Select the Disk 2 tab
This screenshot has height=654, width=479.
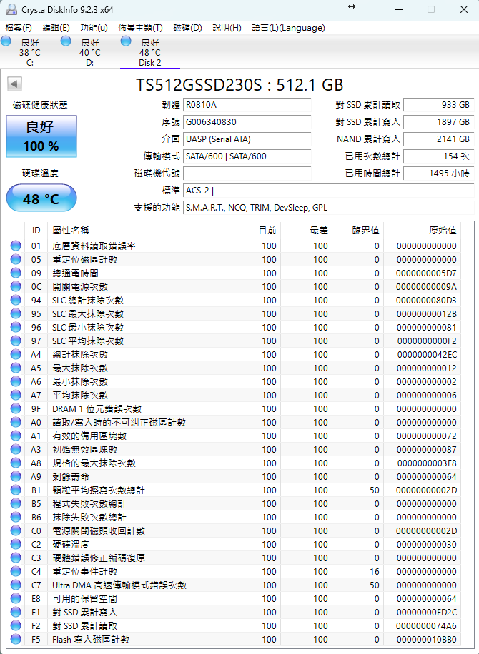point(149,52)
